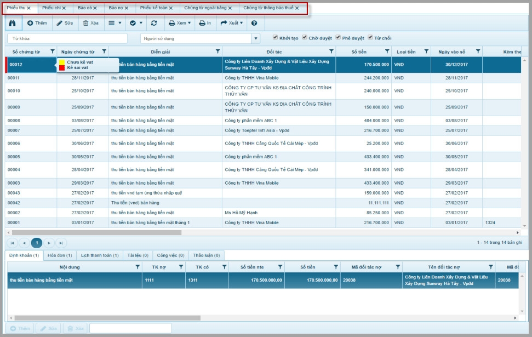Viewport: 532px width, 337px height.
Task: Open the Hóa đơn (1) tab
Action: pyautogui.click(x=59, y=255)
